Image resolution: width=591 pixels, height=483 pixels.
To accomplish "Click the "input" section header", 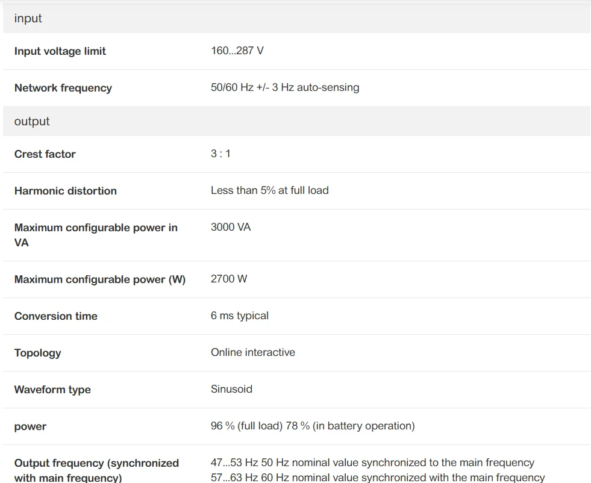I will [x=28, y=19].
